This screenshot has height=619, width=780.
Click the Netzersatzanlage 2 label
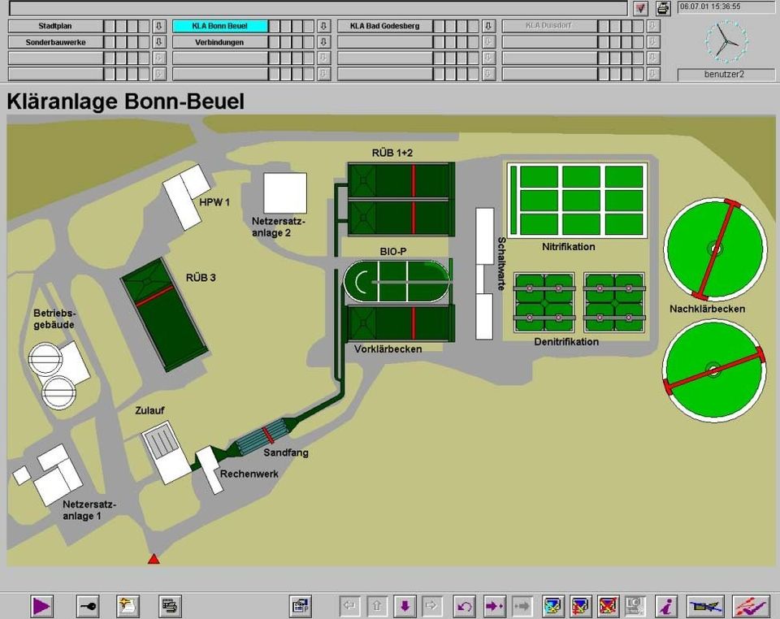click(x=278, y=227)
